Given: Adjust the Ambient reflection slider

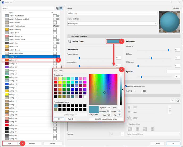Looking at the screenshot, I should 169,50.
